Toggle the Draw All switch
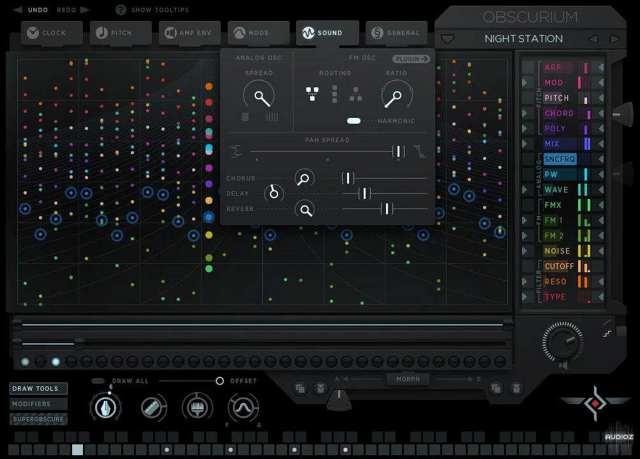The height and width of the screenshot is (459, 640). tap(98, 381)
